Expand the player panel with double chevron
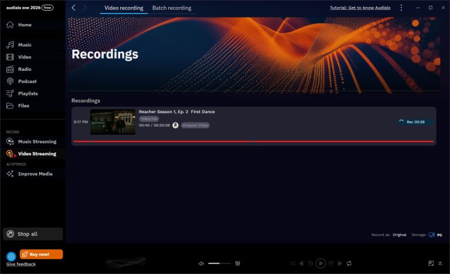The image size is (450, 274). tap(440, 263)
